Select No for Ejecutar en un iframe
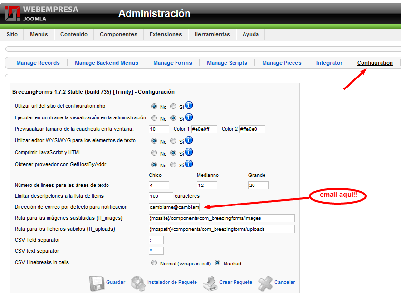 pyautogui.click(x=154, y=118)
